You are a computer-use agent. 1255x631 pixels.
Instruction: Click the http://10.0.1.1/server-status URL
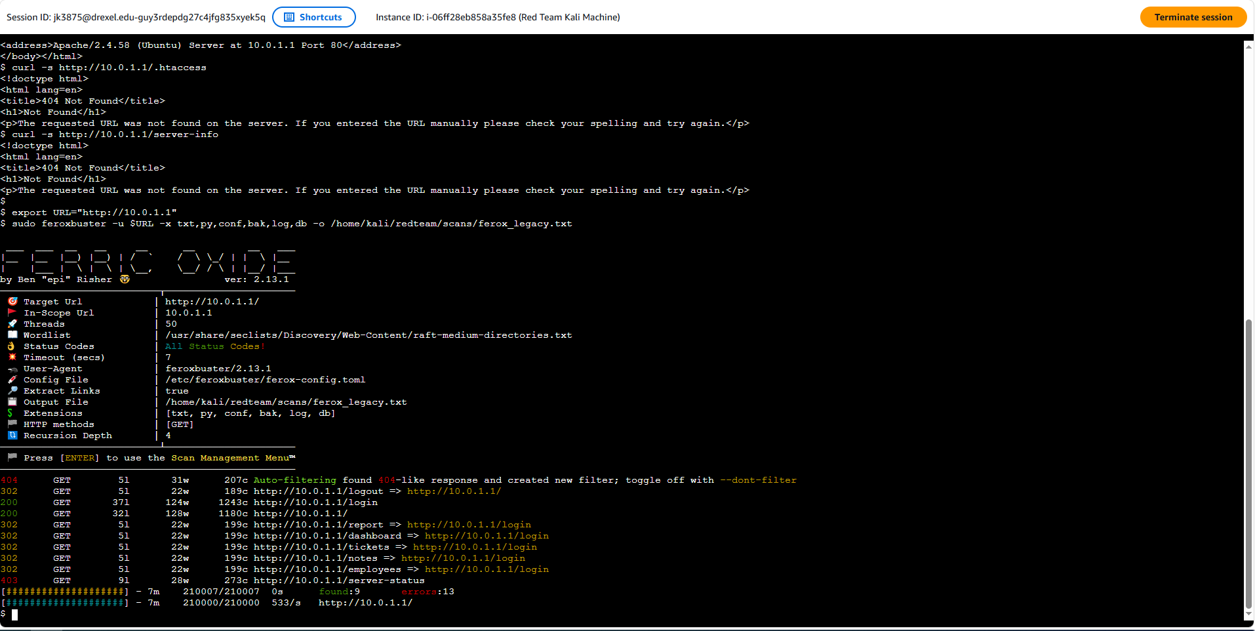click(339, 580)
